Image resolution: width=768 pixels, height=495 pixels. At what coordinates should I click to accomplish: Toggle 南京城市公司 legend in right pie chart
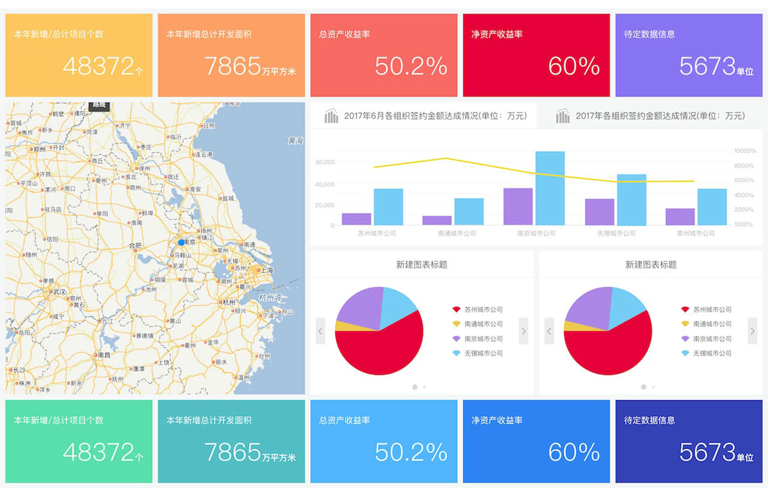(712, 339)
